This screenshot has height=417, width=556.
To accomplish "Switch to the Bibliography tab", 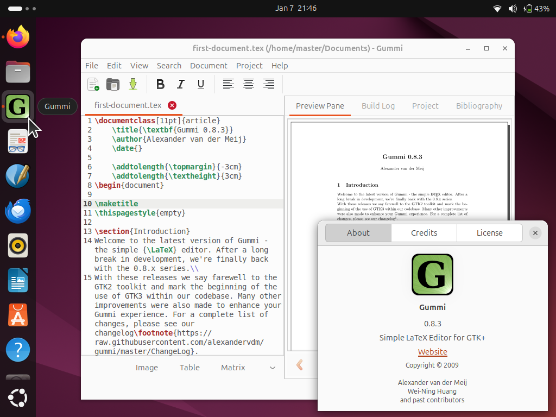I will coord(479,106).
